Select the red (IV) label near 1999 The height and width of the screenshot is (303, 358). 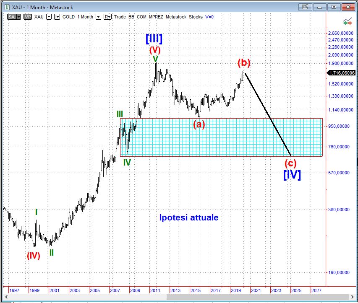pyautogui.click(x=33, y=256)
